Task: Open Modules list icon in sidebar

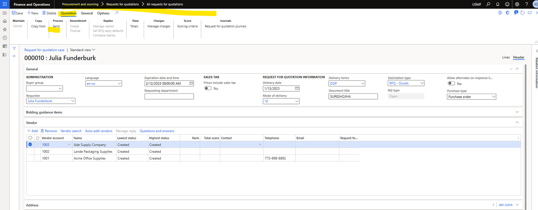Action: [x=5, y=55]
